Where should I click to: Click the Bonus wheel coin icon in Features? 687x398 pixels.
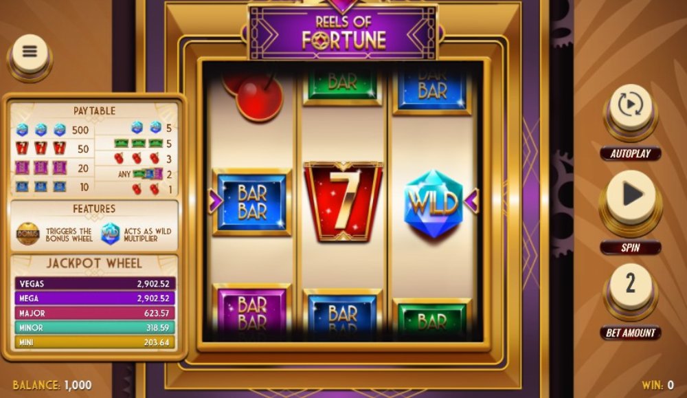pyautogui.click(x=28, y=234)
